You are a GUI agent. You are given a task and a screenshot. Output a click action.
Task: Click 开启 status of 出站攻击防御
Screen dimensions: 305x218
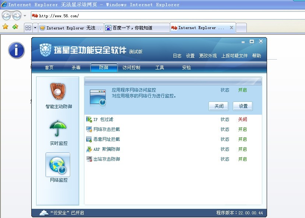242,159
